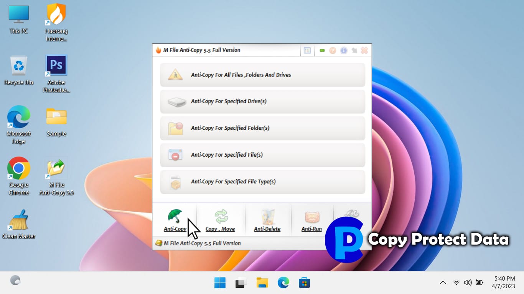Screen dimensions: 524x294
Task: Click the columns panel icon in title bar
Action: click(x=307, y=51)
